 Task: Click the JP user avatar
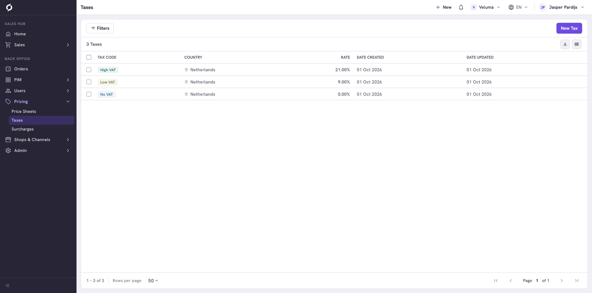click(x=543, y=7)
